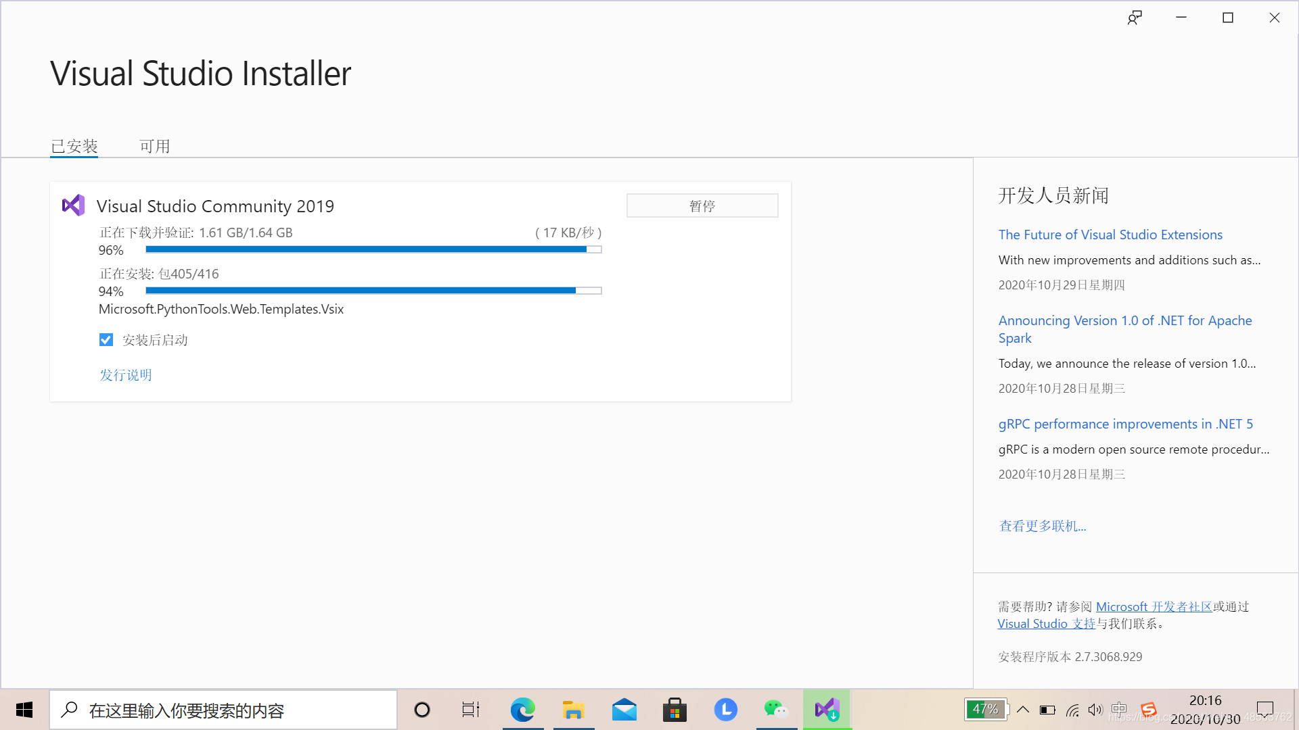The height and width of the screenshot is (730, 1299).
Task: Uncheck the 安装后启动 checkbox
Action: (106, 340)
